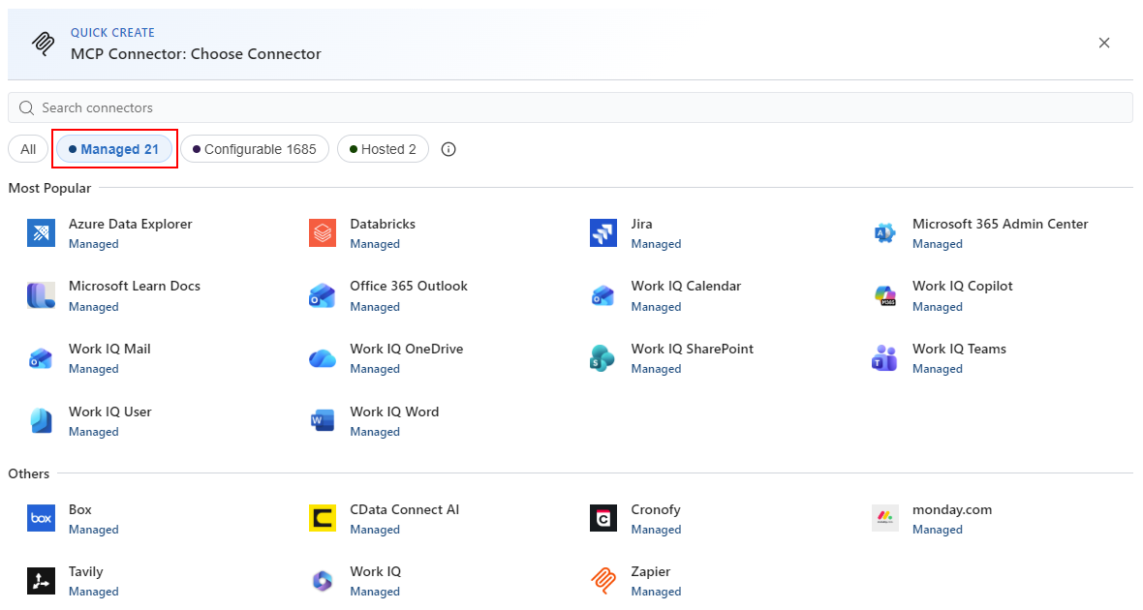Image resolution: width=1143 pixels, height=610 pixels.
Task: Click the Work IQ User icon
Action: (41, 421)
